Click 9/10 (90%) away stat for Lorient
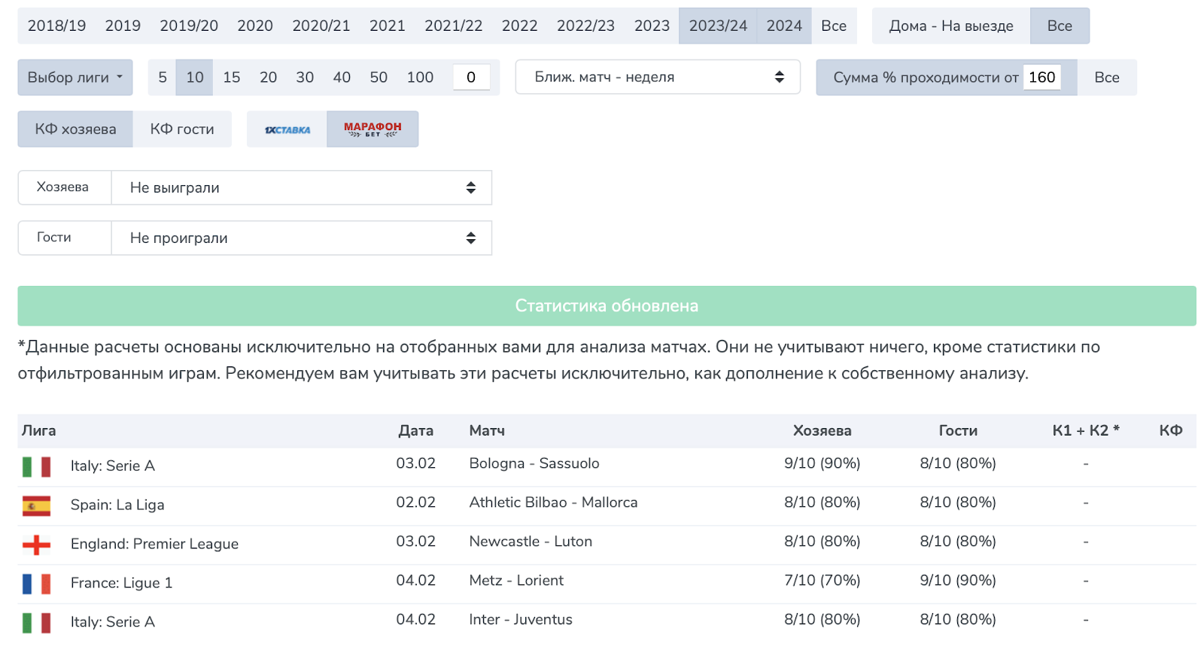Viewport: 1204px width, 671px height. pyautogui.click(x=958, y=581)
